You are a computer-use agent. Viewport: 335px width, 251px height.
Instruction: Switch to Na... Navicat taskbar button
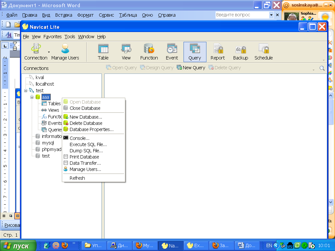[170, 246]
